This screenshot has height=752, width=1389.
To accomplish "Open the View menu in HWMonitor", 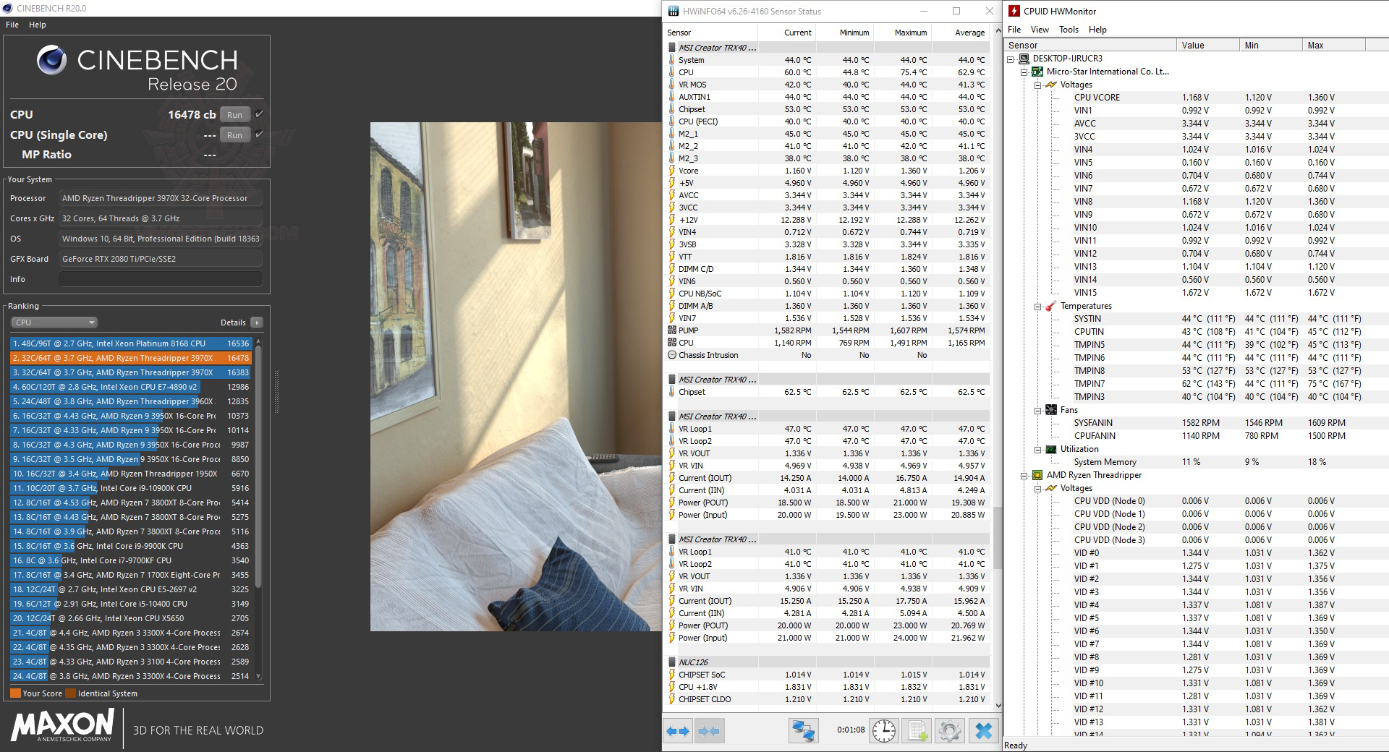I will point(1040,30).
